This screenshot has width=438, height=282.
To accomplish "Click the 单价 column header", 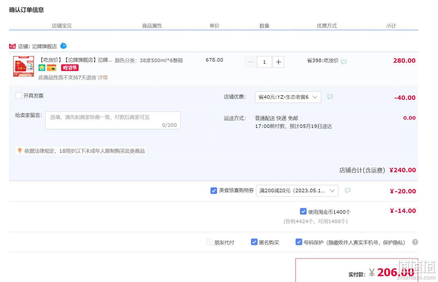I will (214, 26).
